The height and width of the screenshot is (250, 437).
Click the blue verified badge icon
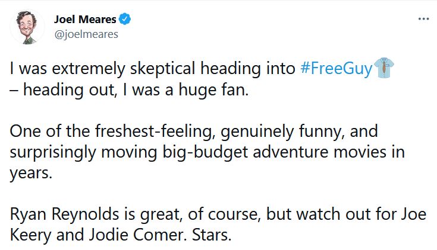tap(125, 20)
